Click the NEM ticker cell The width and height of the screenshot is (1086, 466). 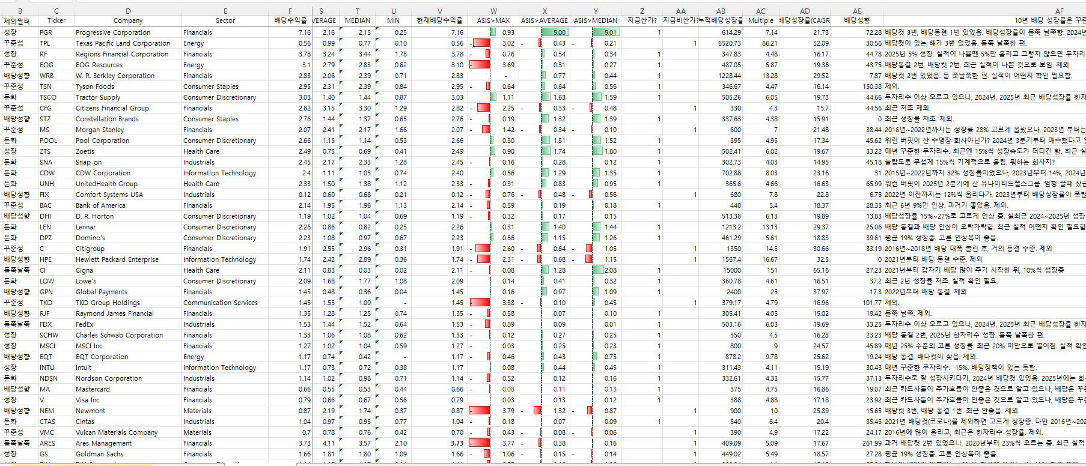[x=56, y=411]
